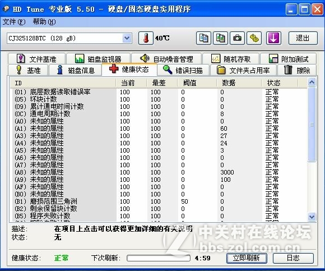
Task: Select the (B0) 未知的属性 row
Action: tap(159, 194)
